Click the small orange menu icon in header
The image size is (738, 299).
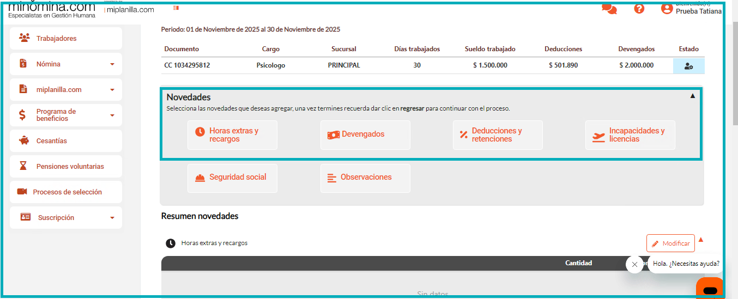point(176,8)
